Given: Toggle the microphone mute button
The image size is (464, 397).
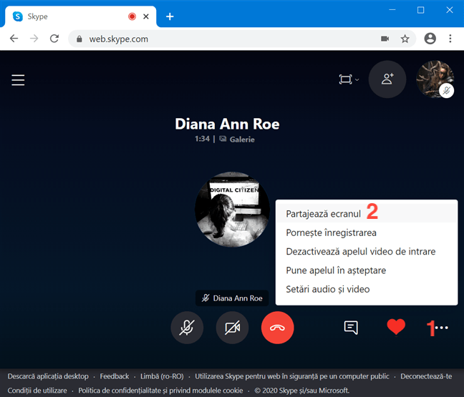Looking at the screenshot, I should (x=187, y=328).
